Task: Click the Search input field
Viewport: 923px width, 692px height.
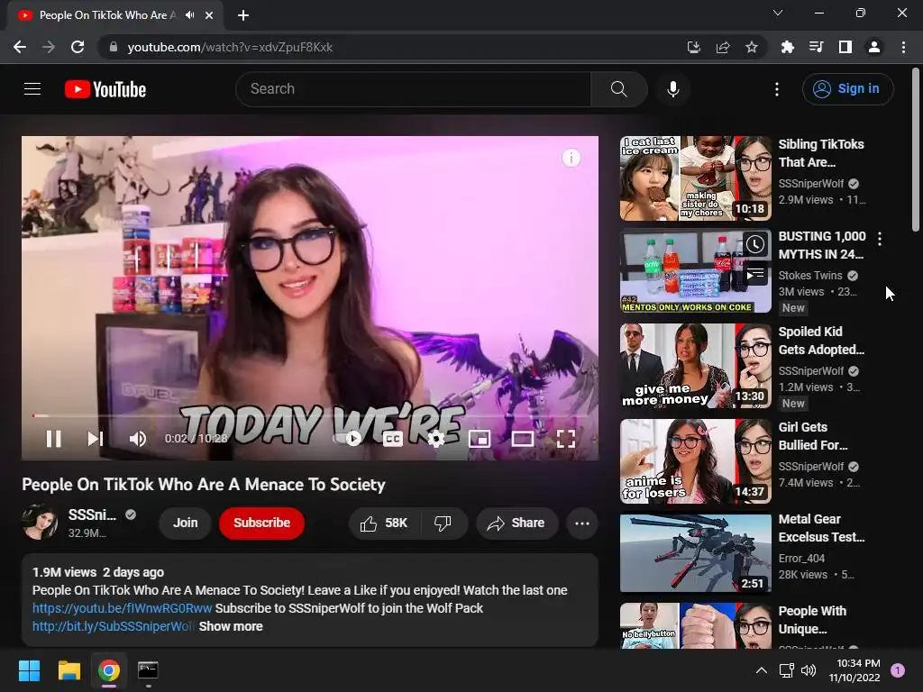Action: click(413, 89)
